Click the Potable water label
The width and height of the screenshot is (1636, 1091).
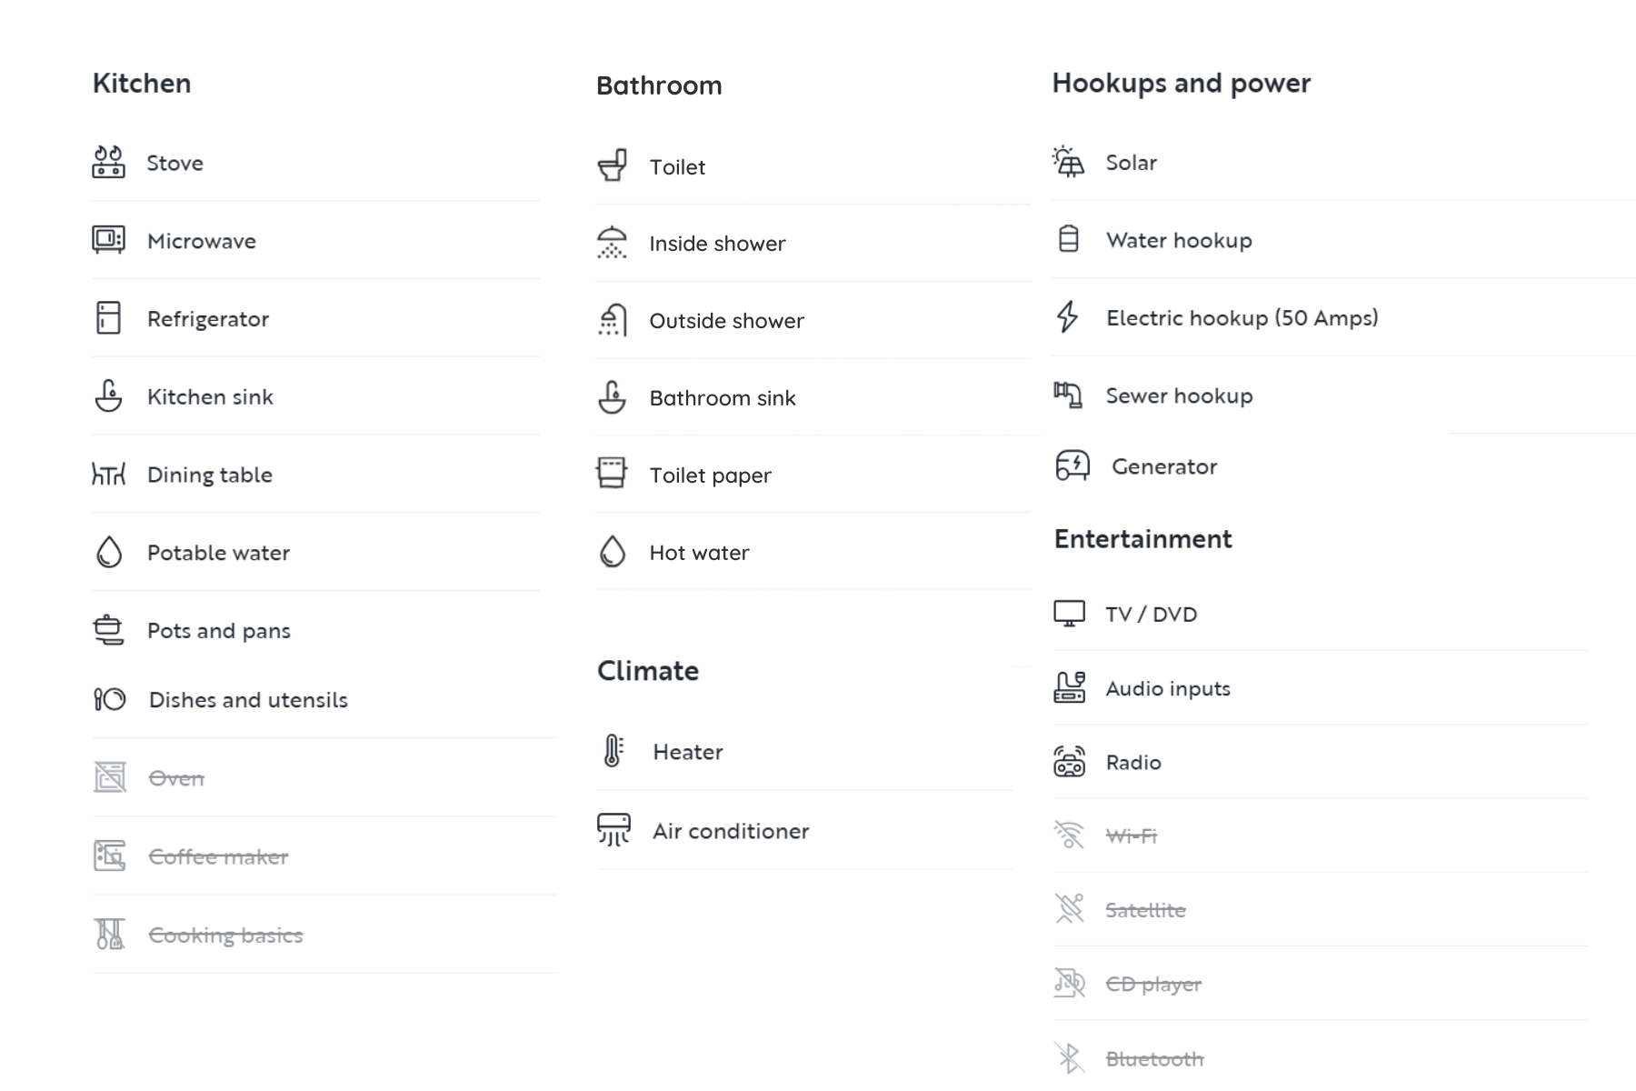click(218, 553)
